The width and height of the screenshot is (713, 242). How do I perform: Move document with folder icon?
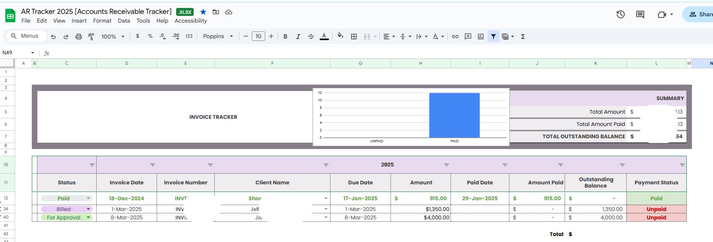216,12
